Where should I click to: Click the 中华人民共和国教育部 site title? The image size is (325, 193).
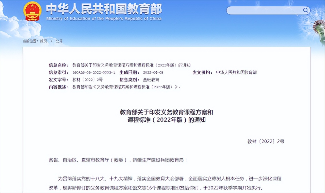point(104,9)
